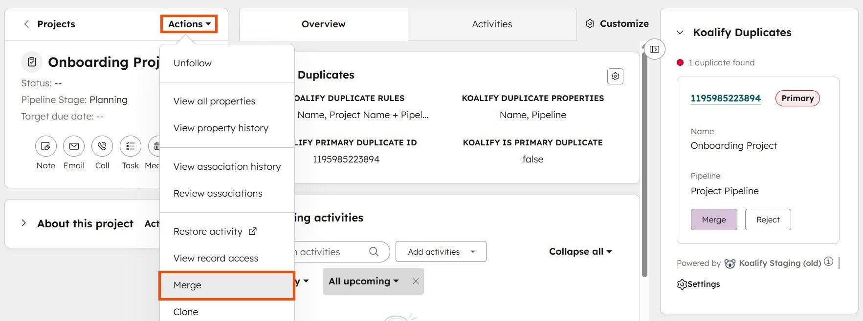Click 'Name, Pipeline' duplicate properties value
The height and width of the screenshot is (321, 863).
533,115
